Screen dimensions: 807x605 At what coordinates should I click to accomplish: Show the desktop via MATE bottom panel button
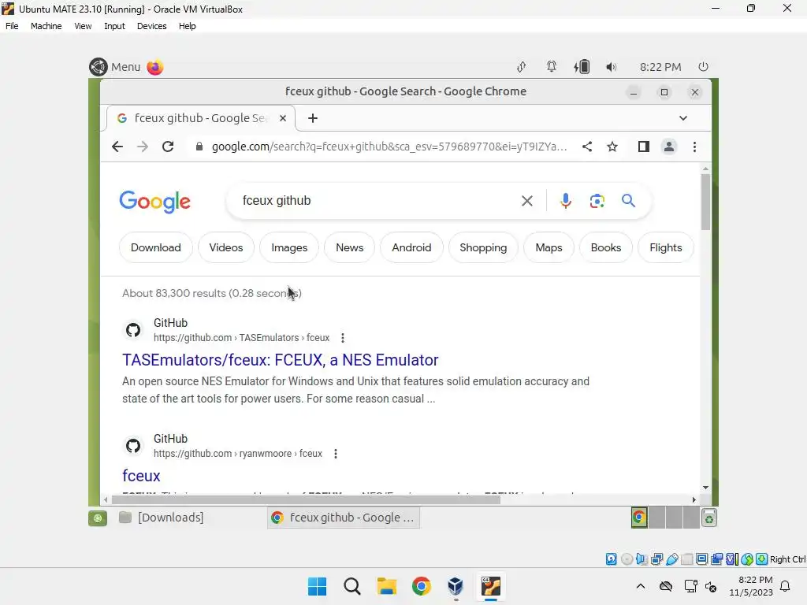coord(98,518)
